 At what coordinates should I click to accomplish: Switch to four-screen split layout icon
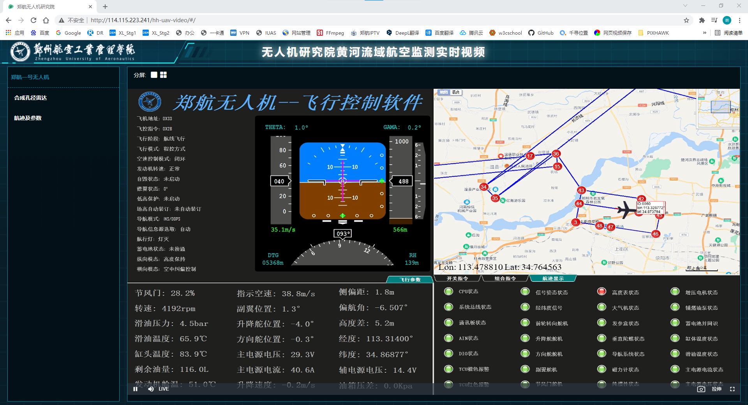[x=163, y=75]
